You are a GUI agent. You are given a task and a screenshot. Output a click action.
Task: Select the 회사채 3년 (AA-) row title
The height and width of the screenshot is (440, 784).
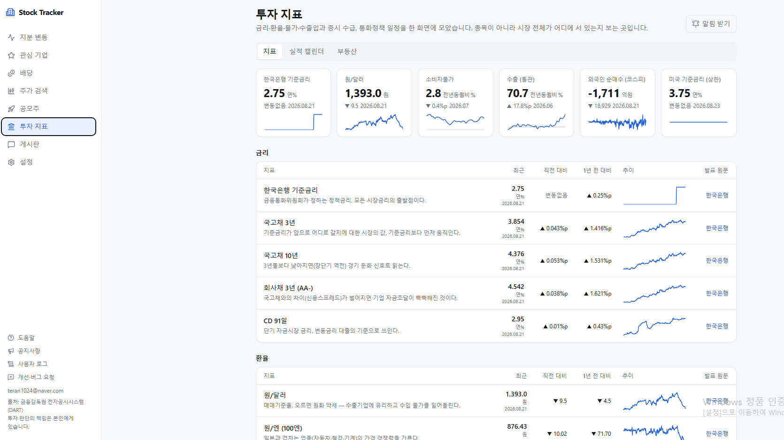tap(288, 288)
